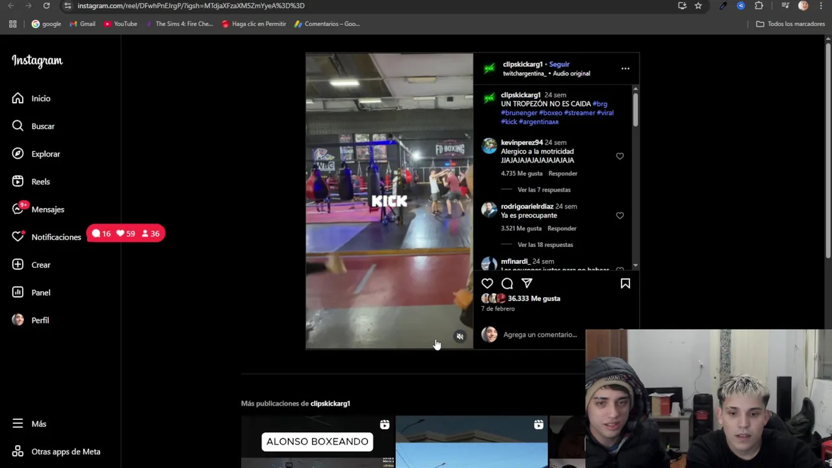Image resolution: width=832 pixels, height=468 pixels.
Task: Click the site info icon in address bar
Action: (68, 6)
